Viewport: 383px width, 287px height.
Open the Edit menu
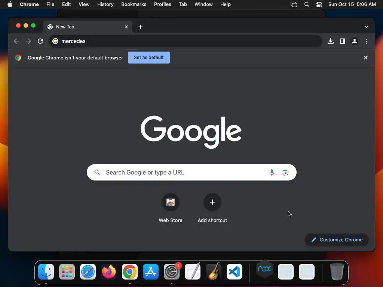pos(66,4)
